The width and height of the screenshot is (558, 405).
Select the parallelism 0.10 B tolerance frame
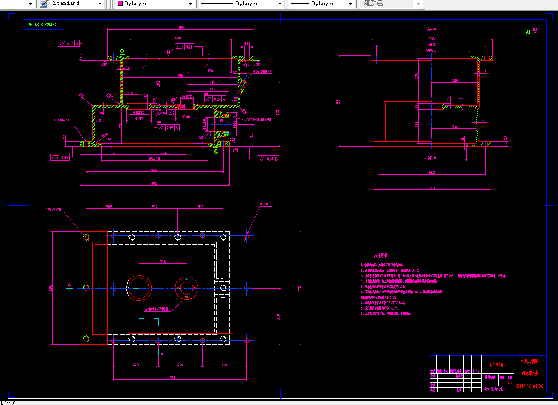tap(268, 159)
